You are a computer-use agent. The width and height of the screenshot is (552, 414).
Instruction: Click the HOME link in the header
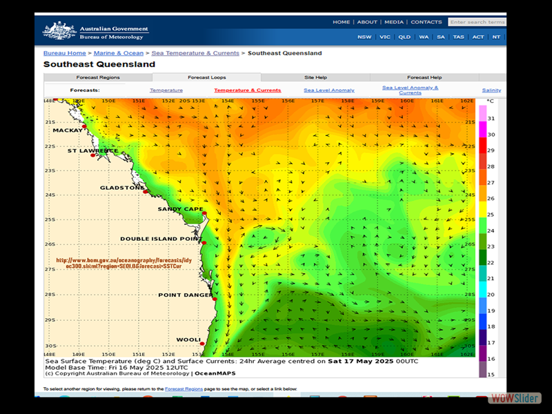click(x=342, y=22)
